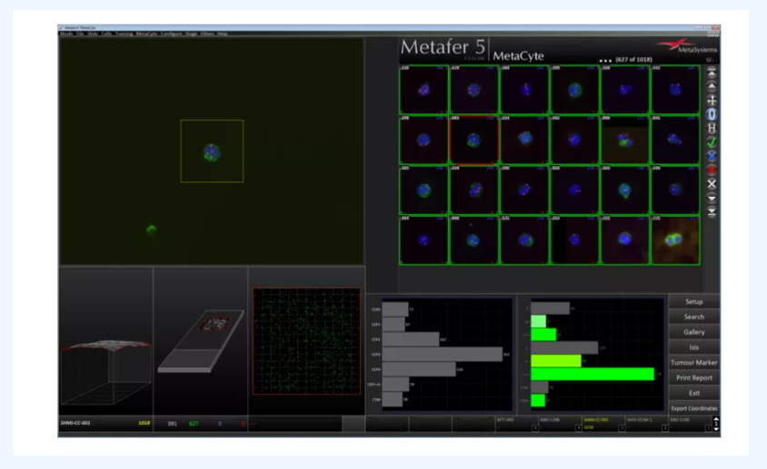Open the File menu
This screenshot has width=767, height=469.
80,34
